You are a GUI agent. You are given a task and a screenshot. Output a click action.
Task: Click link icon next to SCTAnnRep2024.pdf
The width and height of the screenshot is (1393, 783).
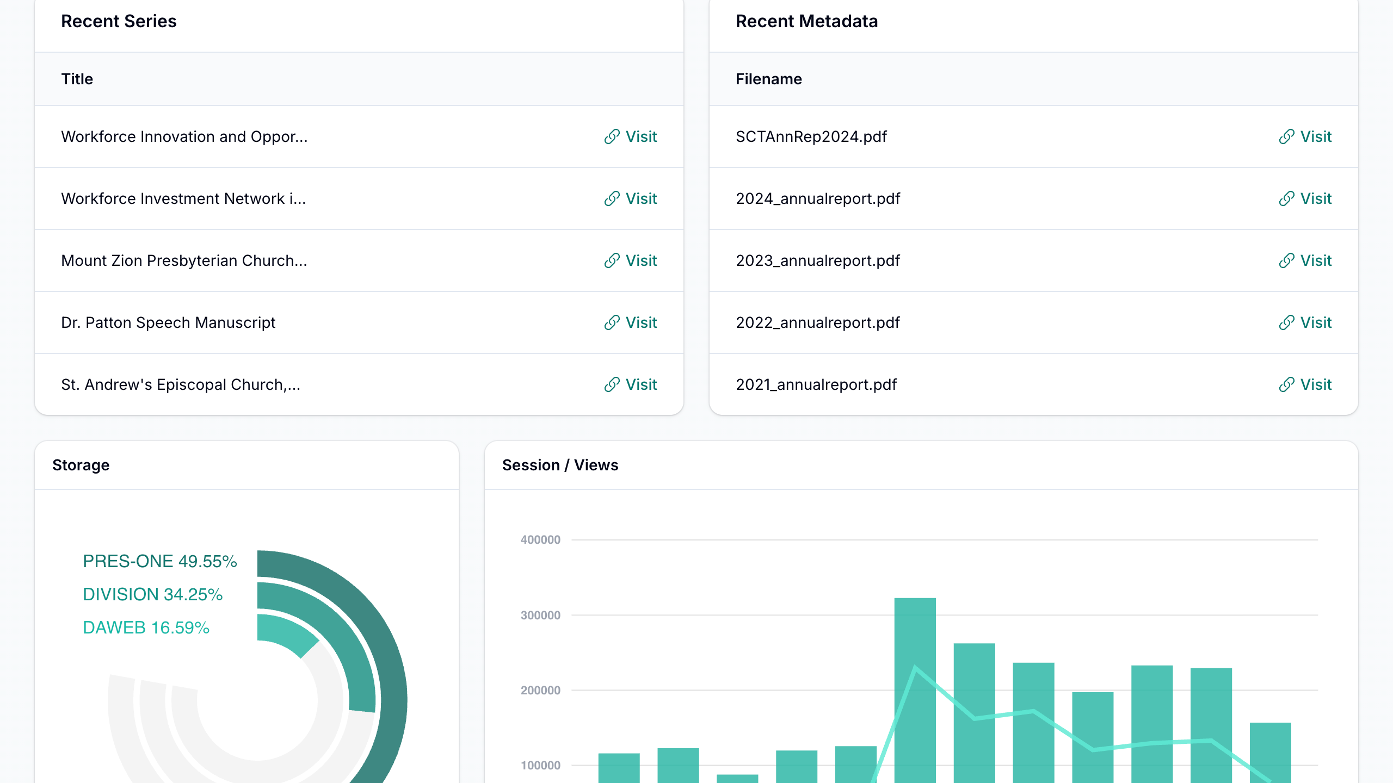tap(1286, 136)
